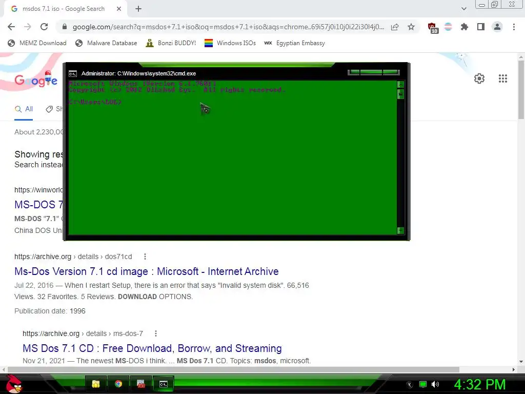This screenshot has width=525, height=394.
Task: Click the Chrome horizontal scrollbar thumb
Action: (233, 369)
